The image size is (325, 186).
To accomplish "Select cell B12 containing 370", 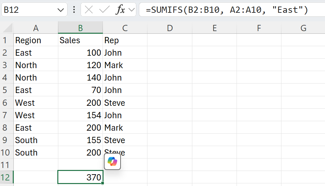I will click(x=80, y=177).
